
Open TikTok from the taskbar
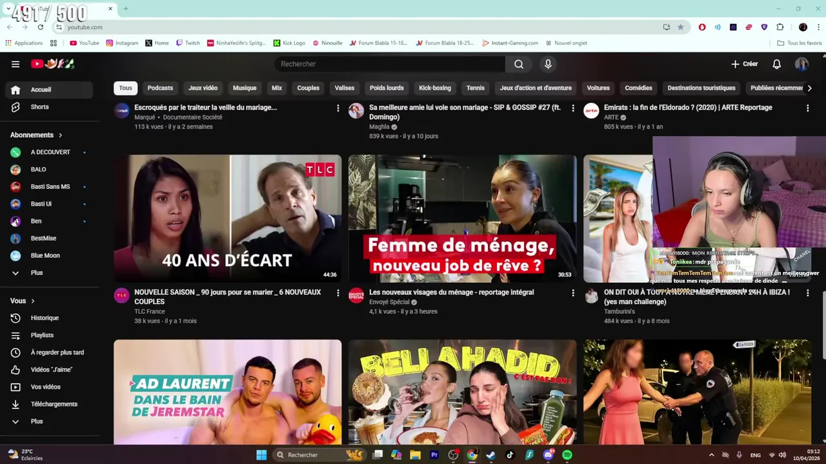[x=510, y=455]
